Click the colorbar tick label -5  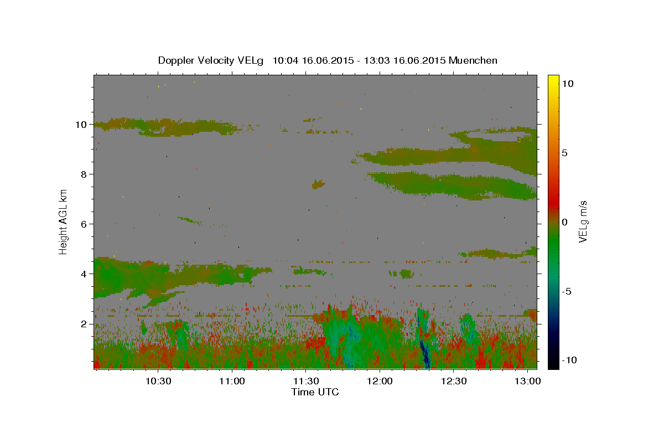567,291
